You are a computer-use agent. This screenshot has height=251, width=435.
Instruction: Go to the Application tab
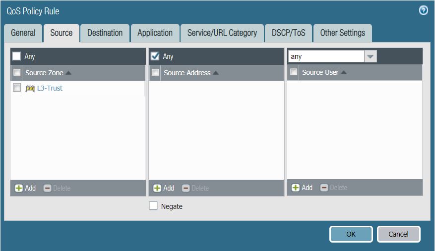pyautogui.click(x=155, y=33)
